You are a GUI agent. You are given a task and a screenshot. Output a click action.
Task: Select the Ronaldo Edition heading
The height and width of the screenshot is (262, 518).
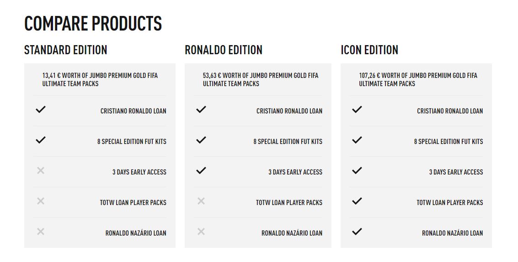[x=224, y=50]
